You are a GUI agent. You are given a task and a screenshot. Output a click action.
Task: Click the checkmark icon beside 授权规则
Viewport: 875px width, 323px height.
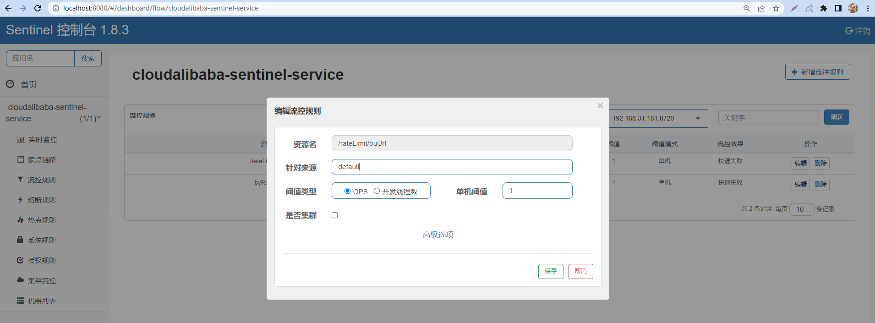pos(20,260)
